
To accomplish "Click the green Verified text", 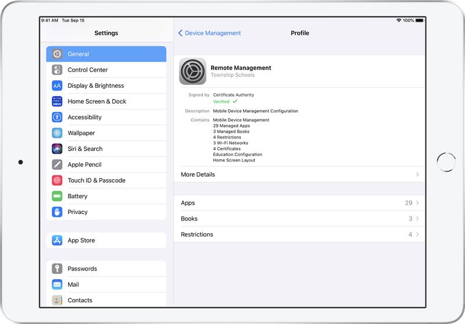I will pyautogui.click(x=221, y=101).
